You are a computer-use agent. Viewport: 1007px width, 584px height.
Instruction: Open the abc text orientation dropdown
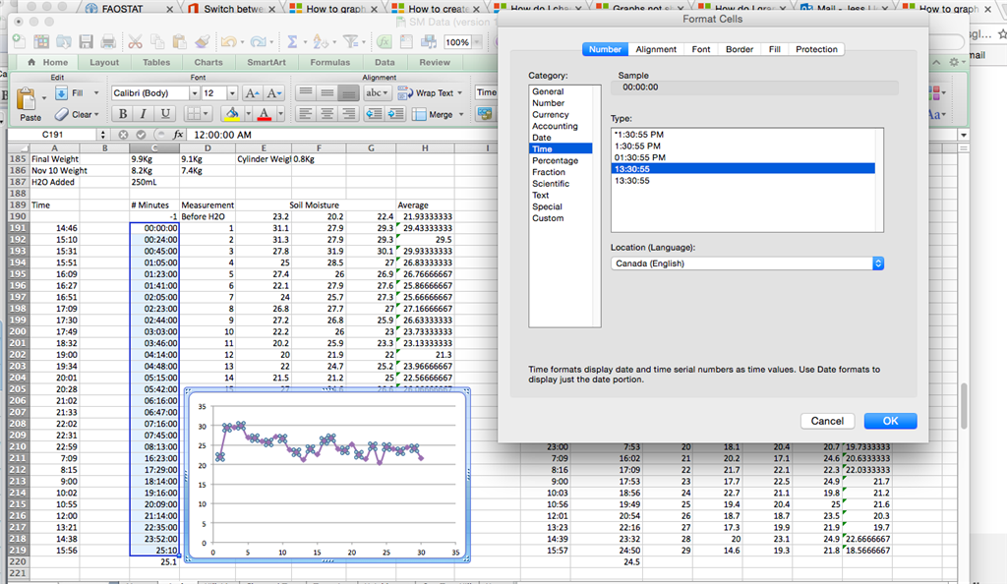(377, 93)
